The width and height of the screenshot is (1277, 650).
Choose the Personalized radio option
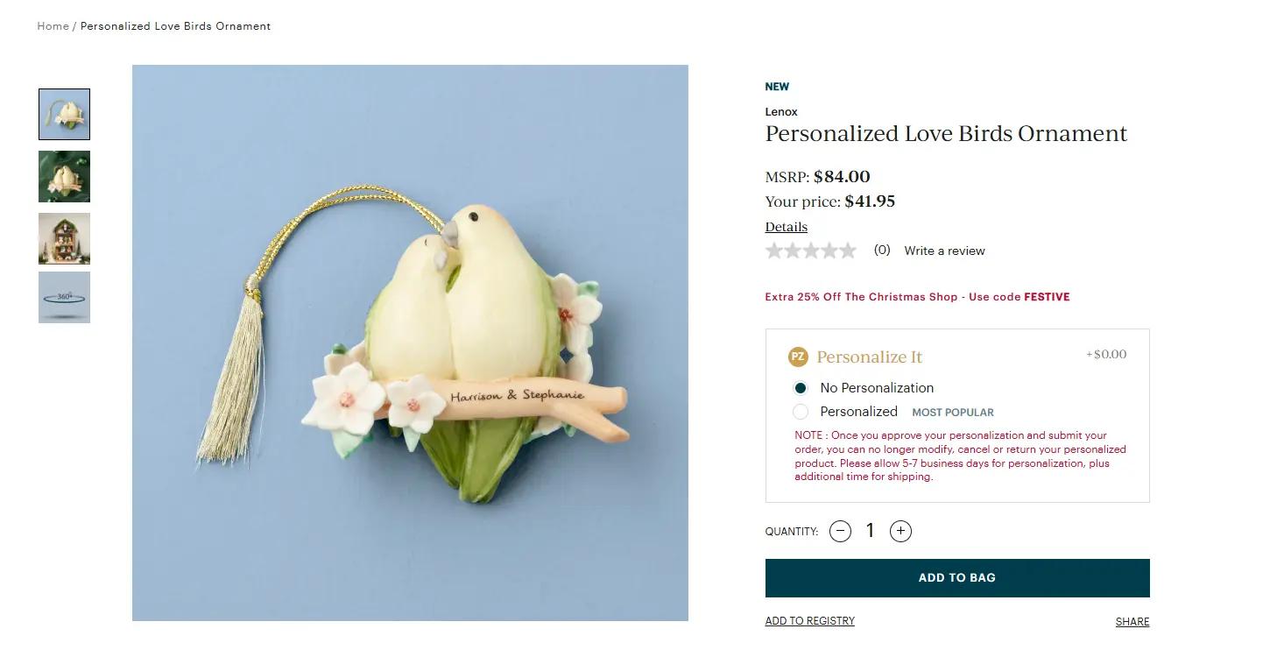tap(801, 412)
